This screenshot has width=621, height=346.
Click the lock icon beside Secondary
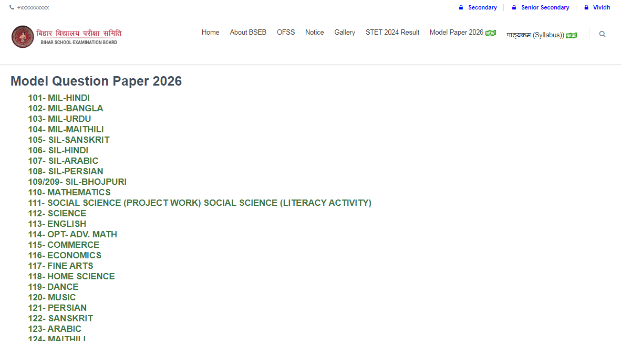click(x=462, y=7)
